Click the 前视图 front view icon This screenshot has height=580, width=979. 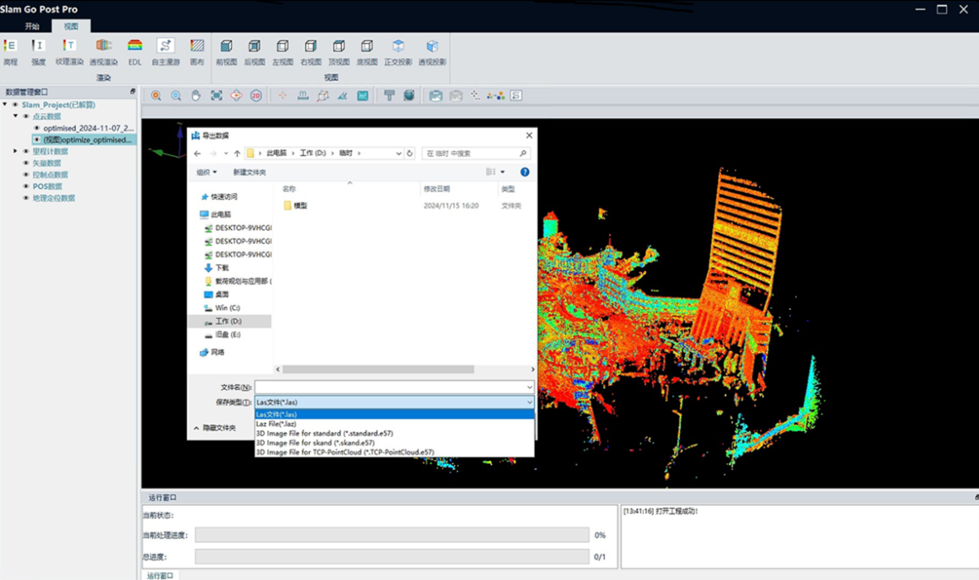point(226,46)
